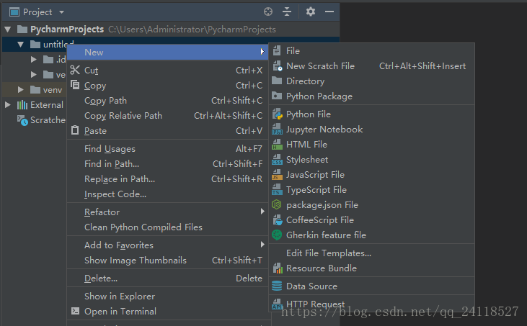Image resolution: width=527 pixels, height=326 pixels.
Task: Click the Stylesheet CSS icon
Action: tap(277, 159)
